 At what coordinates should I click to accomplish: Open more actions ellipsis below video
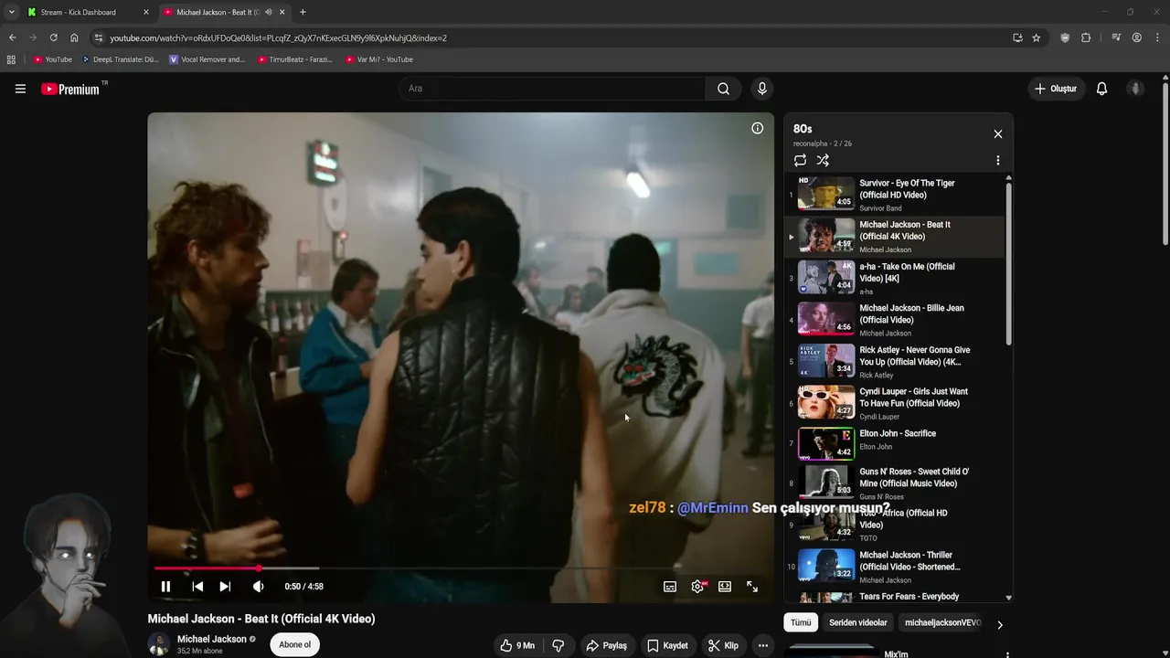point(763,645)
